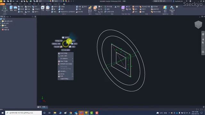Select the 3D 모형 ribbon tab
Screen dimensions: 205x115
click(x=9, y=4)
